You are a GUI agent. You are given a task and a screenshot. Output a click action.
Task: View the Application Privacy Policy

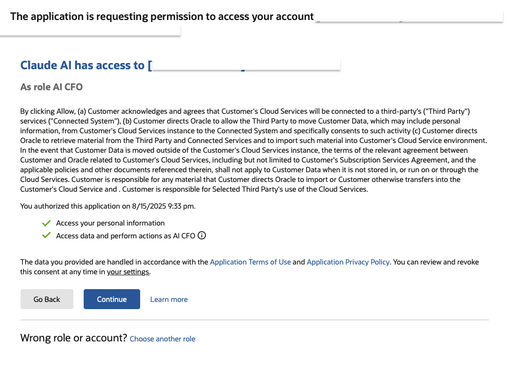[348, 262]
